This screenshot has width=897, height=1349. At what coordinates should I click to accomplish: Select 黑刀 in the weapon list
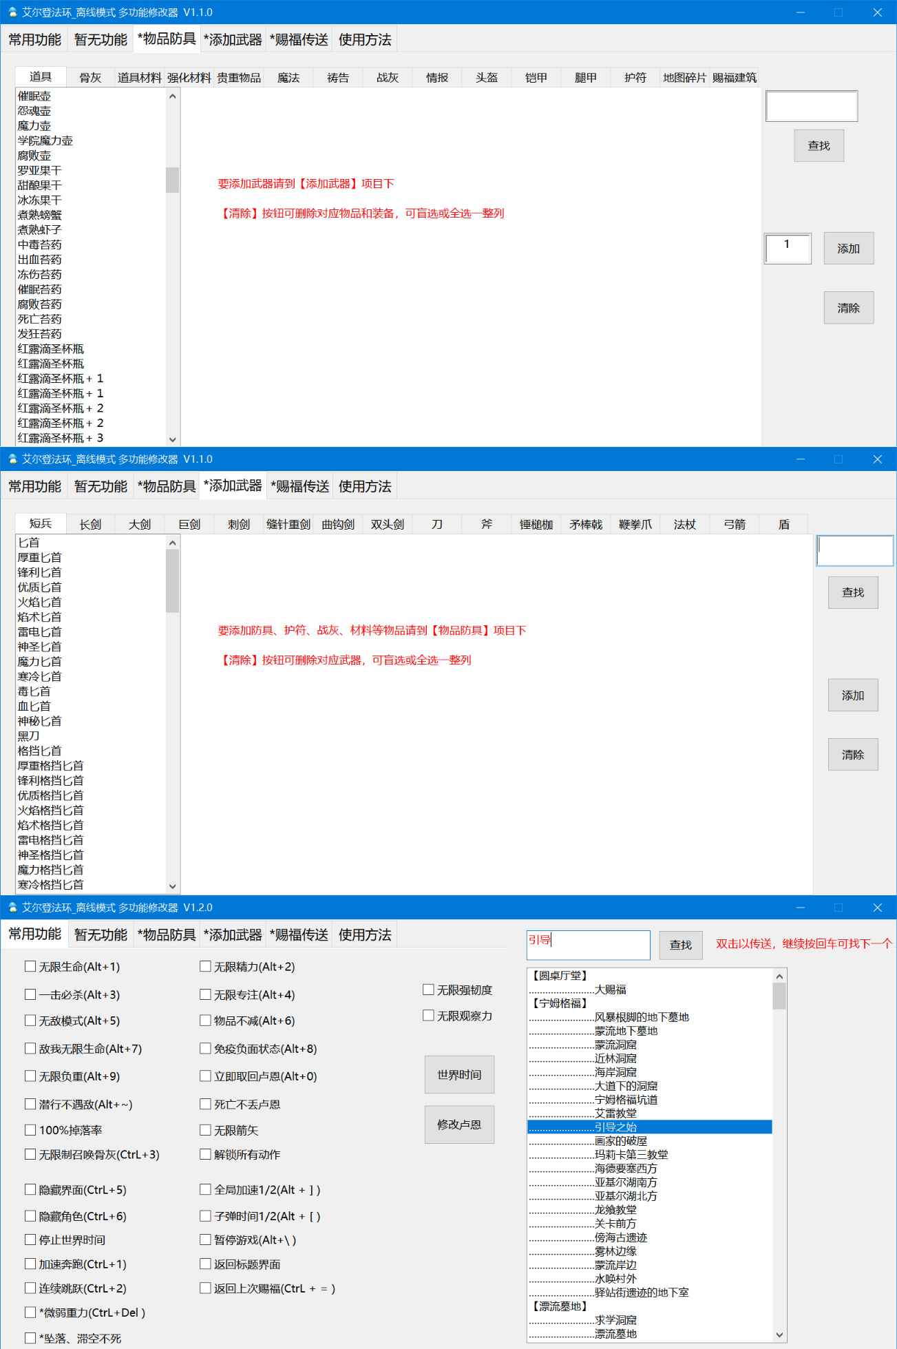[x=29, y=736]
